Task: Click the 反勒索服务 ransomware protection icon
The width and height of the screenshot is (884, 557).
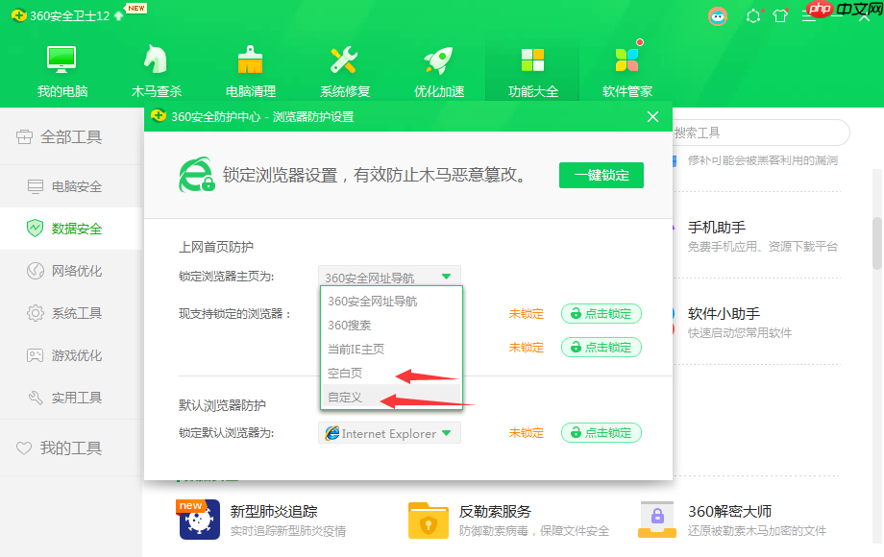Action: 428,519
